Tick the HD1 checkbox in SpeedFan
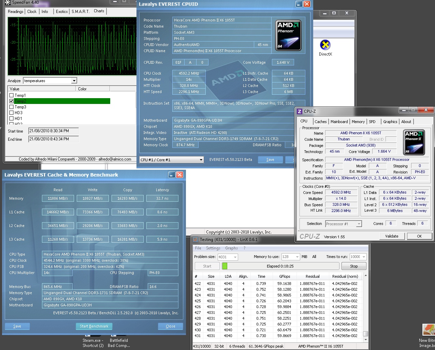 (12, 119)
